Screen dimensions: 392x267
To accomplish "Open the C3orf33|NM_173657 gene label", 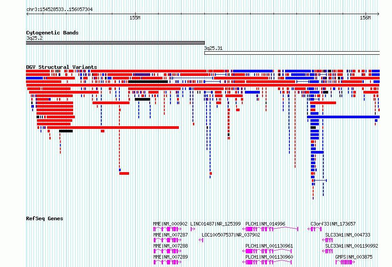I will 333,224.
